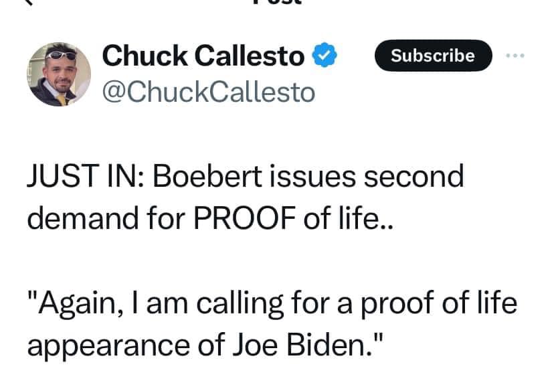
Task: Click the word "demand" in the second line
Action: [x=83, y=218]
